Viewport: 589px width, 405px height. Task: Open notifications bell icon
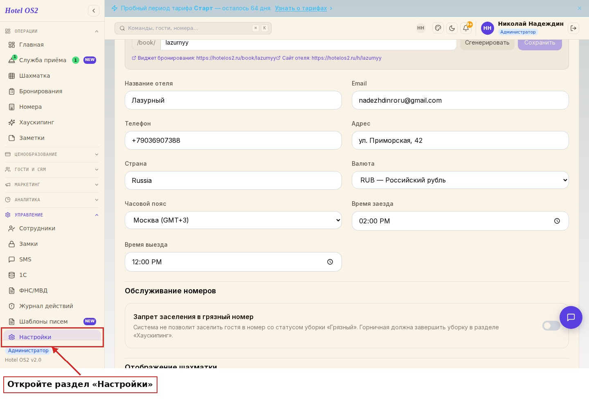pos(466,28)
